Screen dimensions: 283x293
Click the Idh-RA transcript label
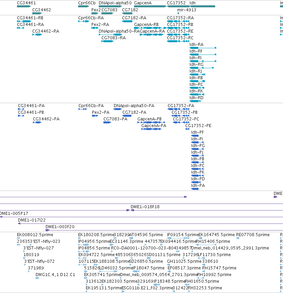197,45
